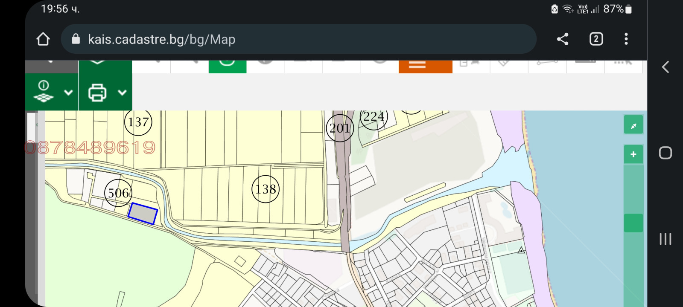
Task: Open the browser share icon
Action: 563,39
